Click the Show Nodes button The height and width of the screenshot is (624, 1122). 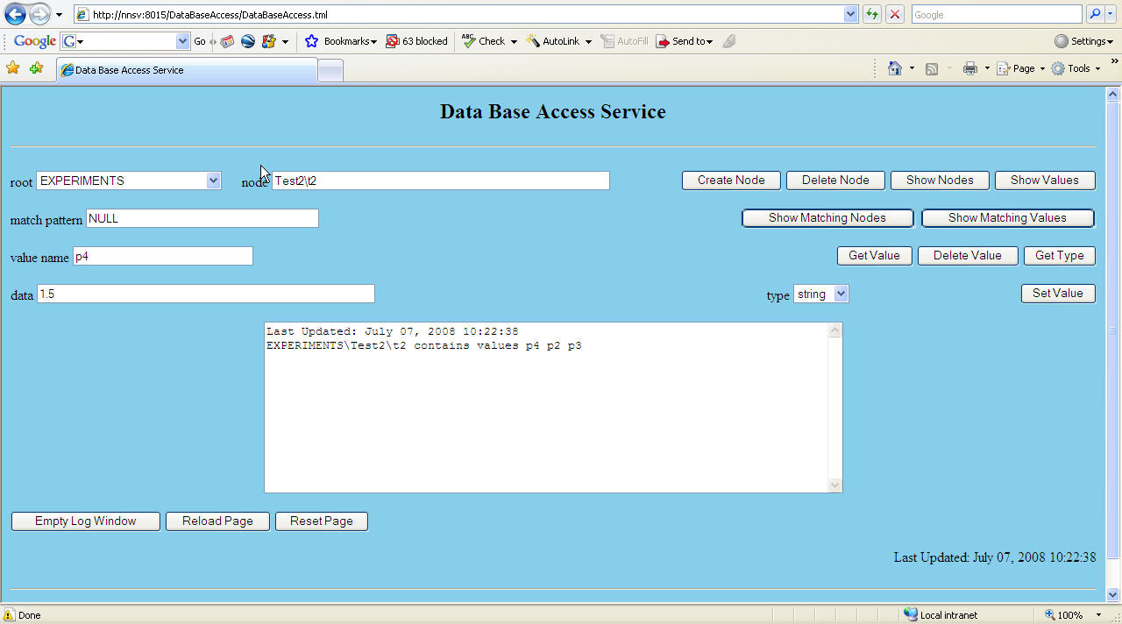(940, 181)
